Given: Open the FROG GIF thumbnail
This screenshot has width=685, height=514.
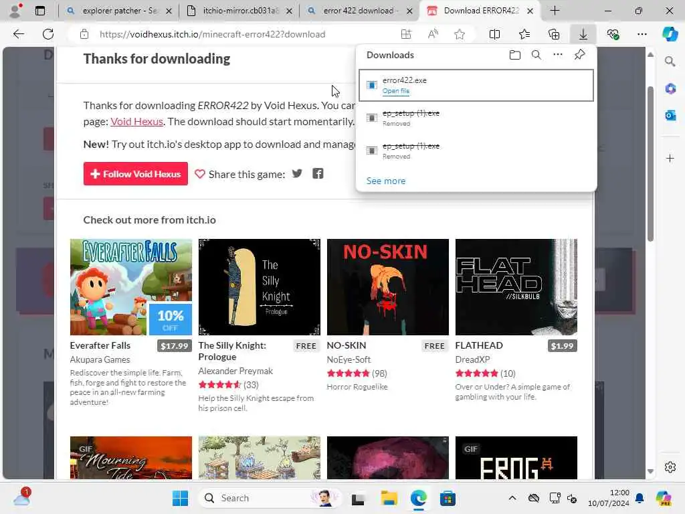Looking at the screenshot, I should (x=516, y=458).
